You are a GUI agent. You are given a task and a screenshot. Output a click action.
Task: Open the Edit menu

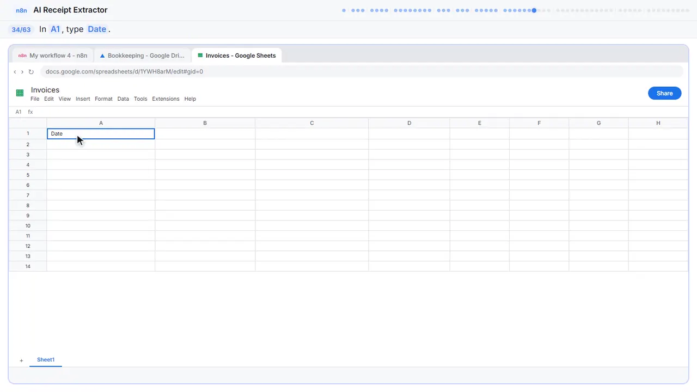click(49, 99)
